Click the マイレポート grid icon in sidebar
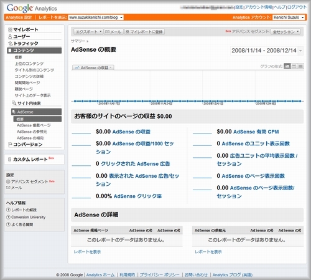Image resolution: width=311 pixels, height=280 pixels. point(10,30)
